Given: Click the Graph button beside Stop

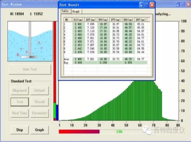Looking at the screenshot, I should click(39, 130).
